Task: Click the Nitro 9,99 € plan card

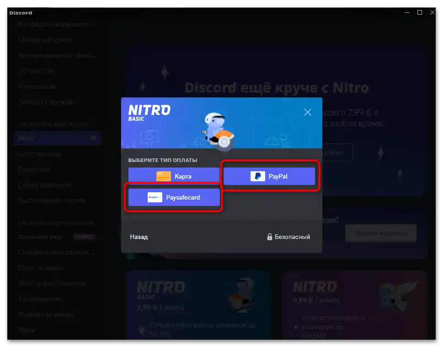Action: (x=355, y=305)
